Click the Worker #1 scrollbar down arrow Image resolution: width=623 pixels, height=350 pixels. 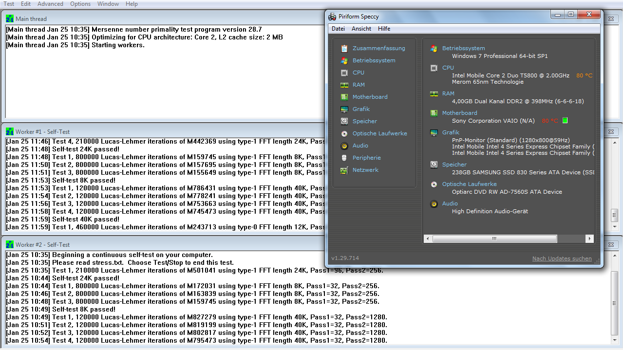(x=614, y=227)
